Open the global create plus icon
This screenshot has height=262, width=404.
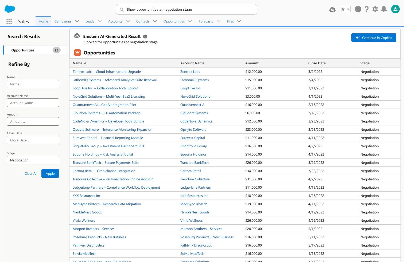point(358,9)
